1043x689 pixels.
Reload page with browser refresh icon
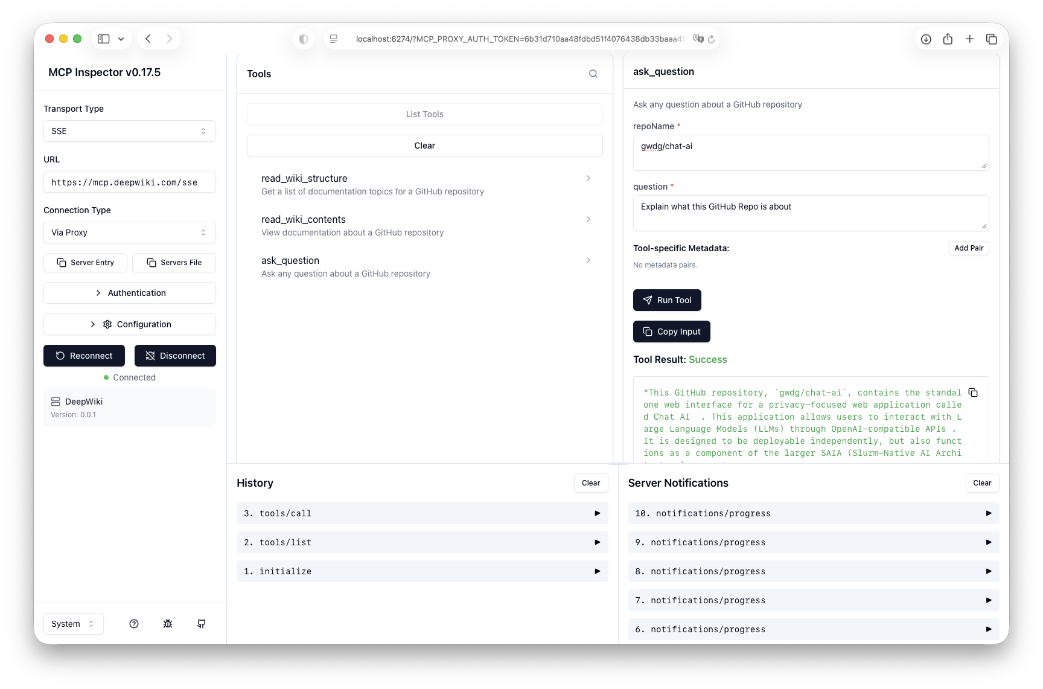[712, 39]
